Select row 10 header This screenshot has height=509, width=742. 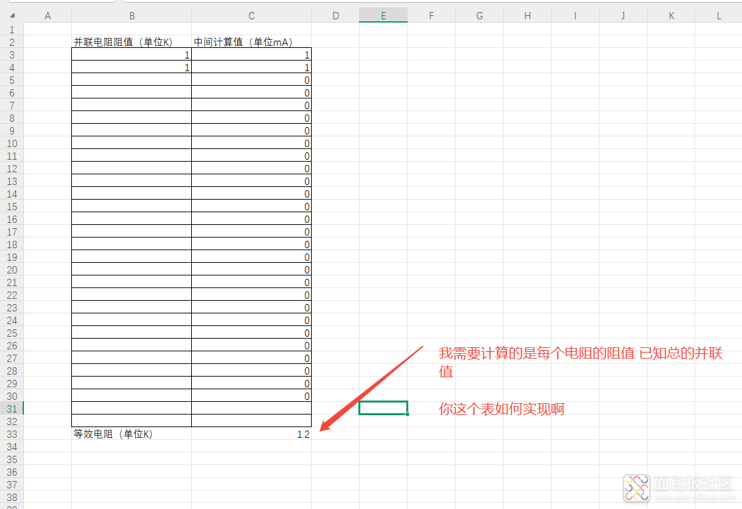12,143
